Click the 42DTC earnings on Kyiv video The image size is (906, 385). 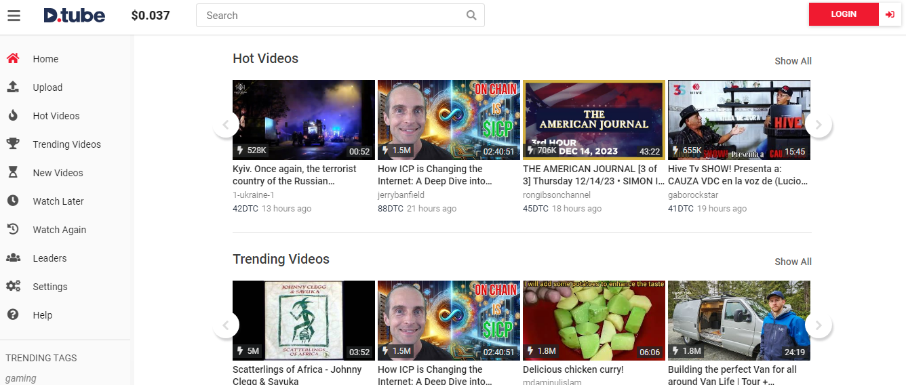click(245, 208)
